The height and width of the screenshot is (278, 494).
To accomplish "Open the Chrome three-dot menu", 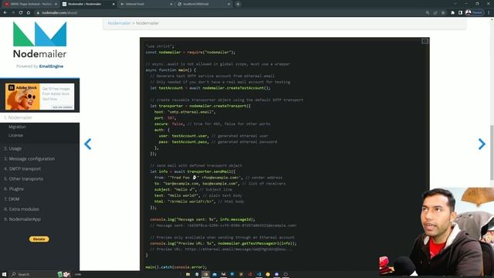I will click(489, 12).
